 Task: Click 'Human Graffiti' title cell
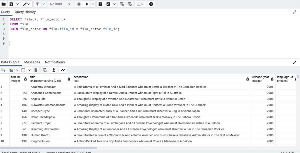pos(50,135)
